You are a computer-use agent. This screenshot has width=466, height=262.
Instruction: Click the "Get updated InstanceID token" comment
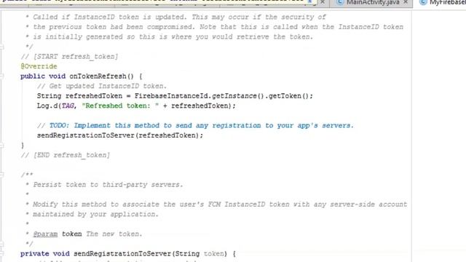(x=102, y=86)
